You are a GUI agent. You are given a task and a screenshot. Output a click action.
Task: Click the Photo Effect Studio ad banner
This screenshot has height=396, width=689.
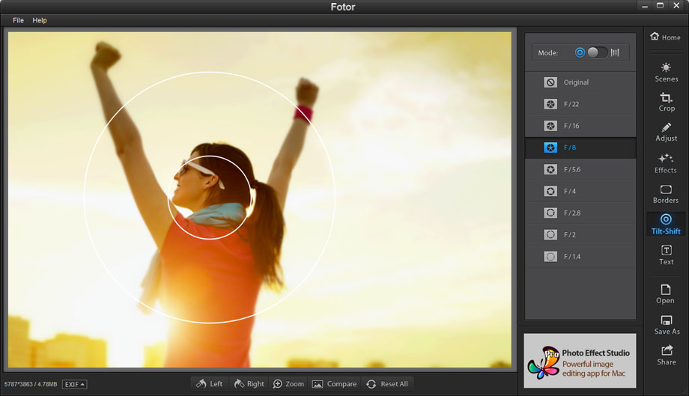580,360
